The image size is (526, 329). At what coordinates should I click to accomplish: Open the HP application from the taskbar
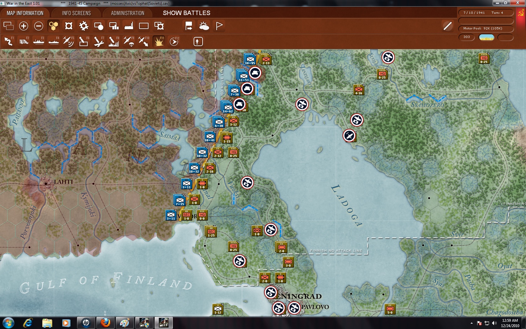click(86, 323)
